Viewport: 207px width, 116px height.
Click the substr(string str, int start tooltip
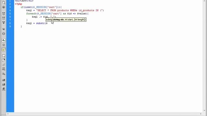click(66, 20)
